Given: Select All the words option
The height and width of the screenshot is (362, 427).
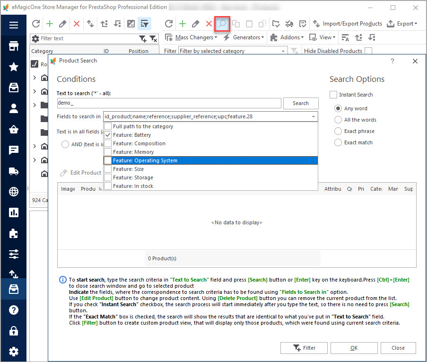Looking at the screenshot, I should coord(338,120).
